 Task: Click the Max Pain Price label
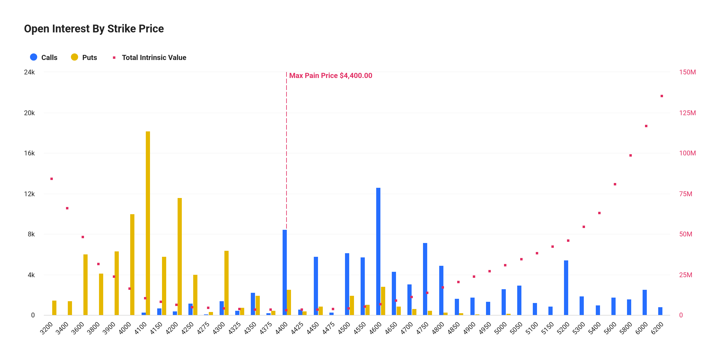coord(331,76)
